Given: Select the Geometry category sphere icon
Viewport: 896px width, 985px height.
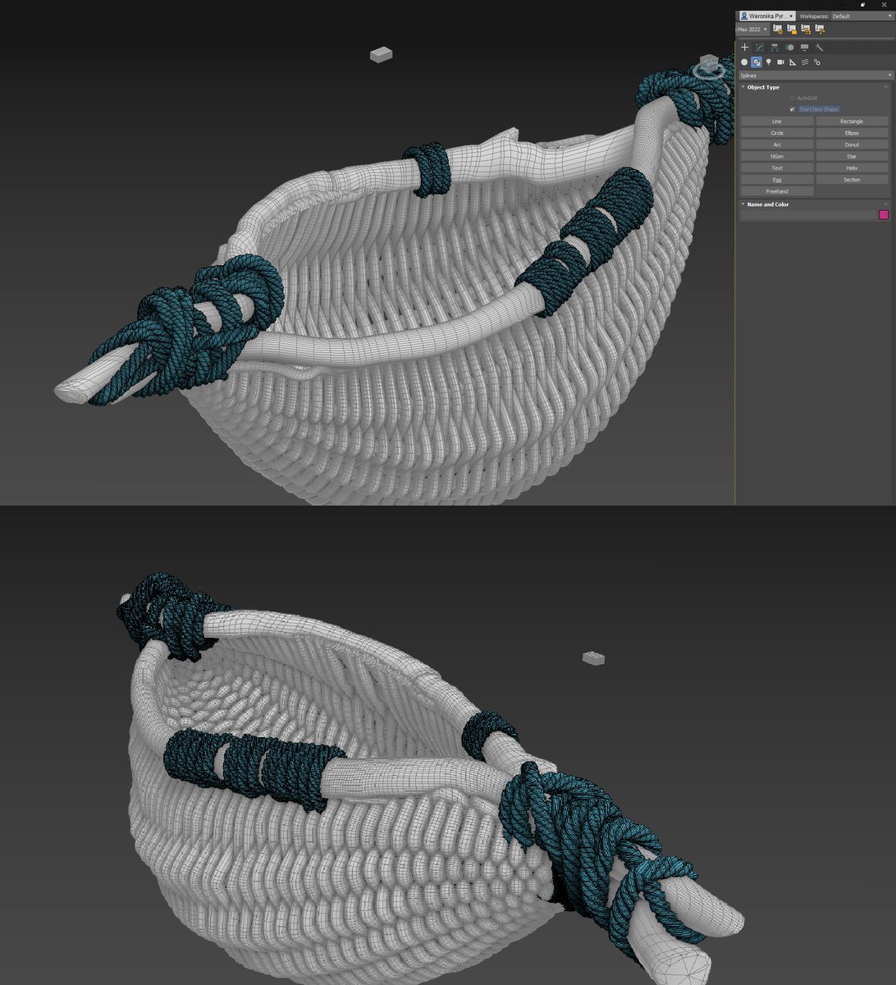Looking at the screenshot, I should [745, 62].
